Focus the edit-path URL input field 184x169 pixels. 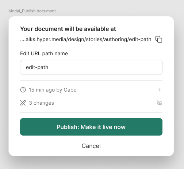pos(91,67)
